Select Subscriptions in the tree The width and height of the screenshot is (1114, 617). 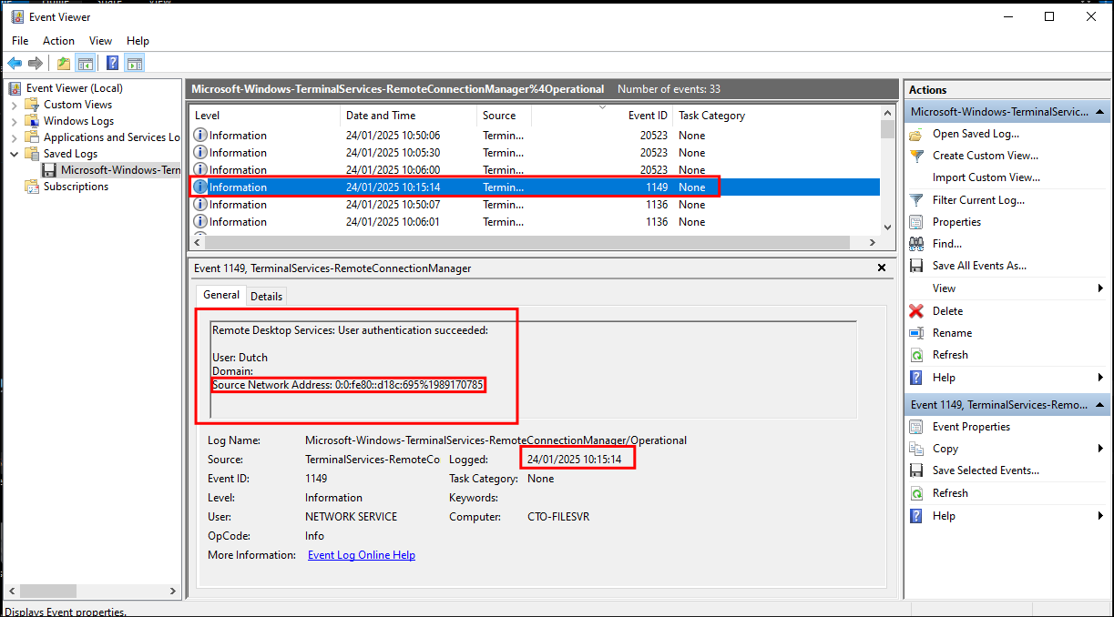[x=76, y=187]
